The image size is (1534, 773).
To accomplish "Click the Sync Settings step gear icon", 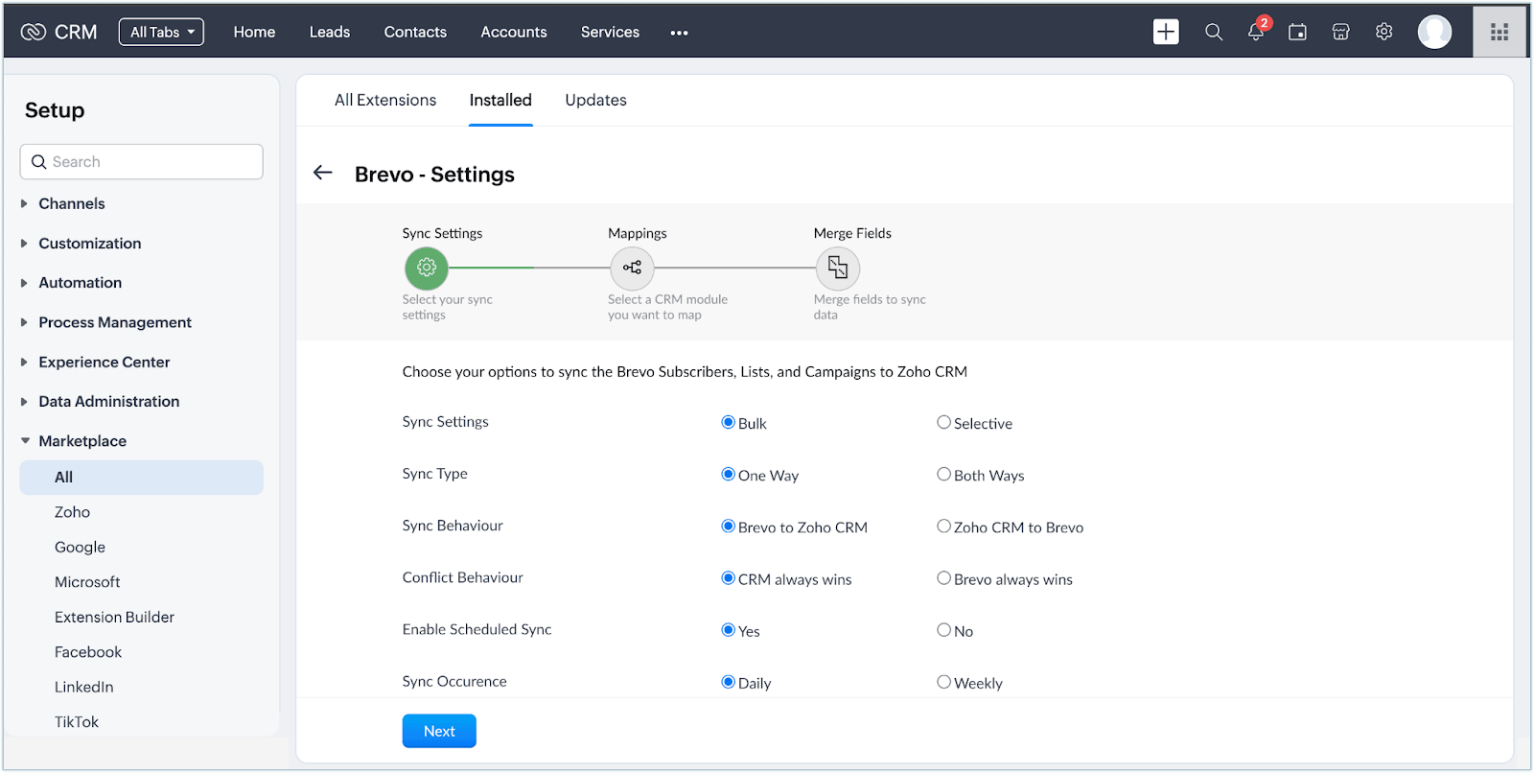I will pyautogui.click(x=427, y=268).
